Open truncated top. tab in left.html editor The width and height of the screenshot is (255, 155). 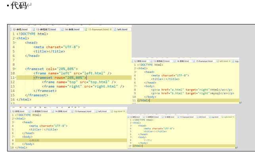tap(236, 61)
